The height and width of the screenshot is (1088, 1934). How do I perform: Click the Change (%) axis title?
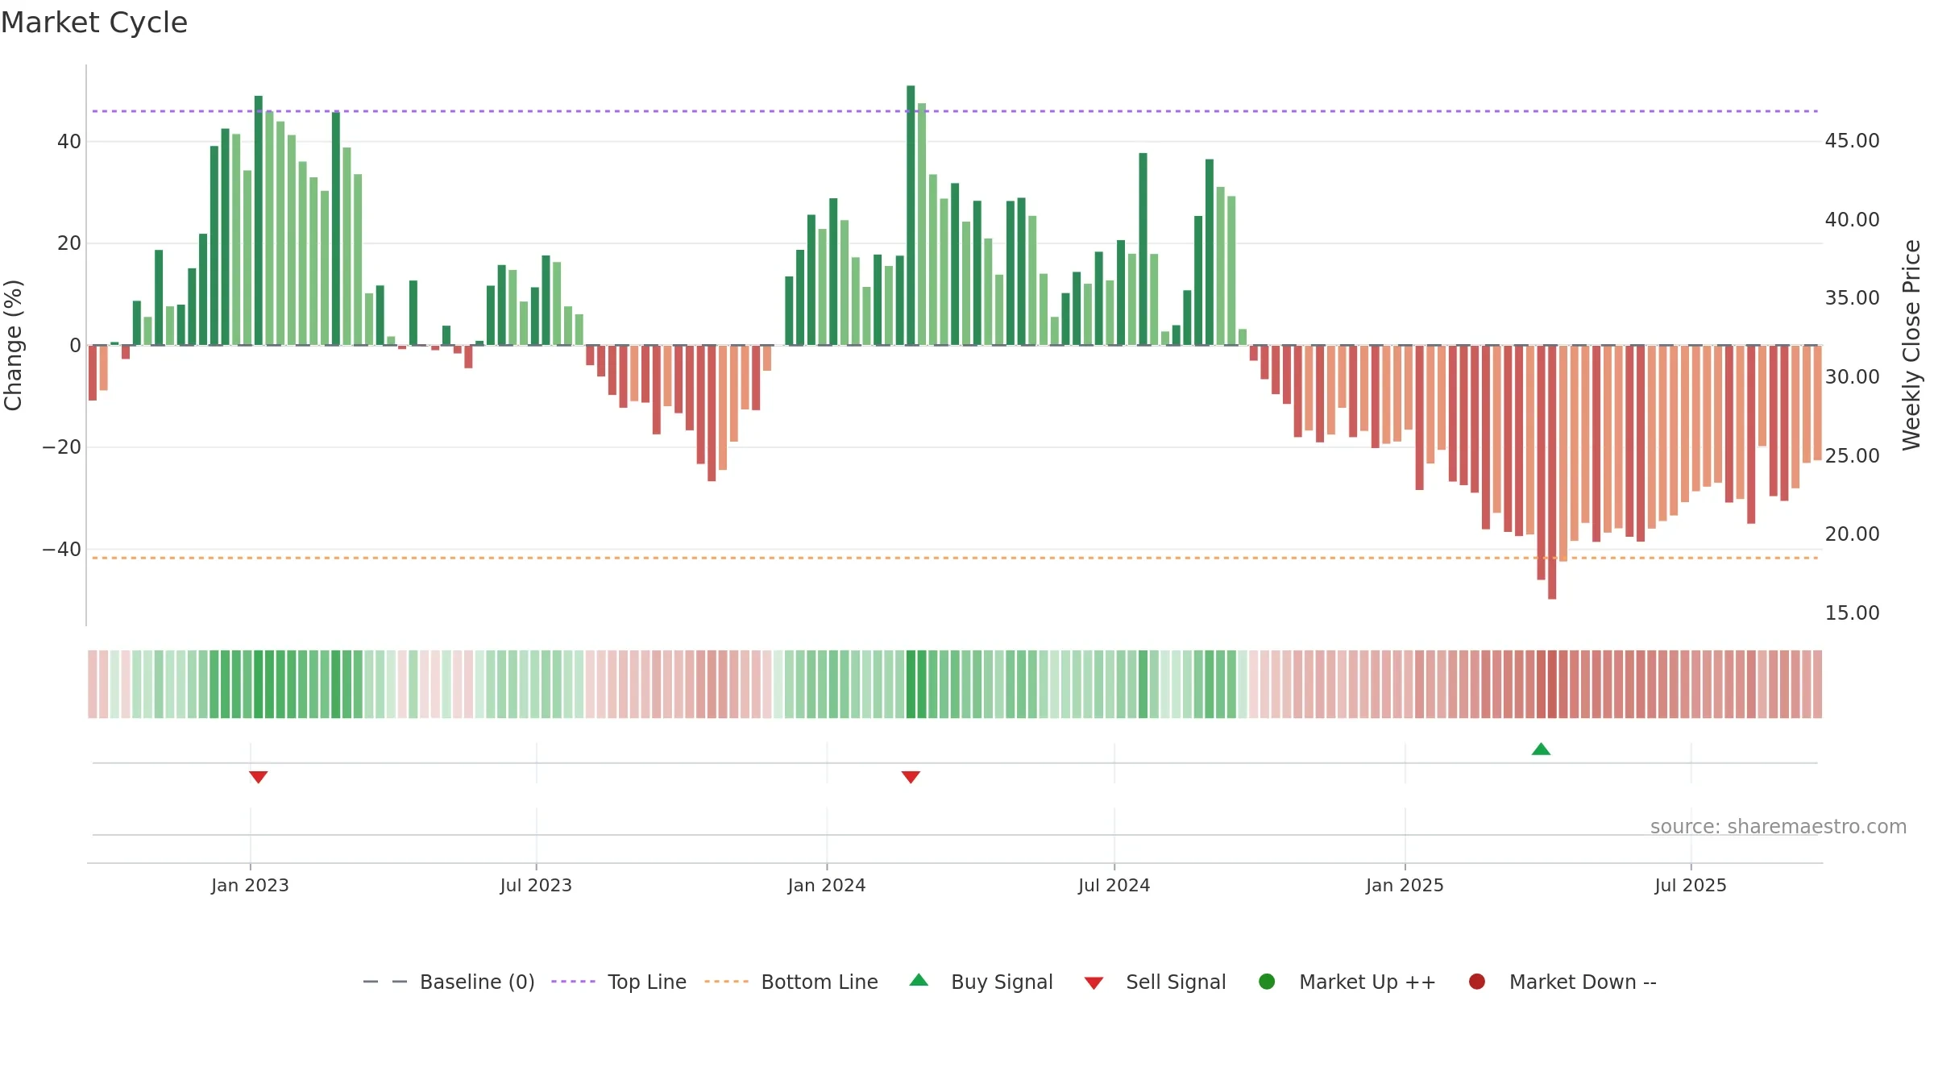pos(13,345)
